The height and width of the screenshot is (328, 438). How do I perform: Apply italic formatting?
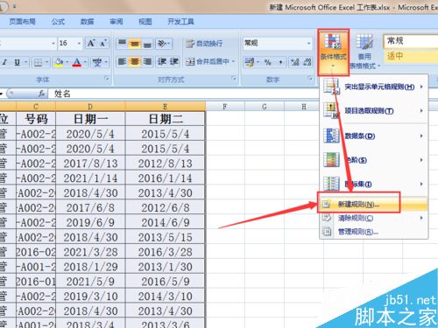pyautogui.click(x=4, y=62)
